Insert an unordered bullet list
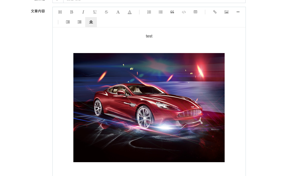The image size is (297, 176). click(161, 12)
